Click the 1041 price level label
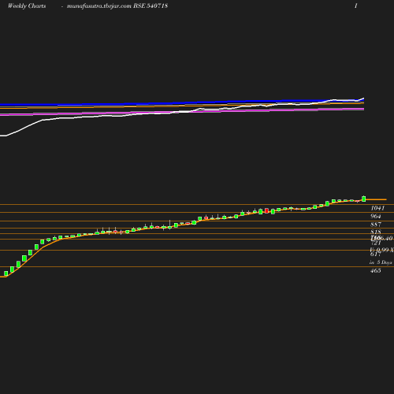This screenshot has height=394, width=394. (x=377, y=208)
